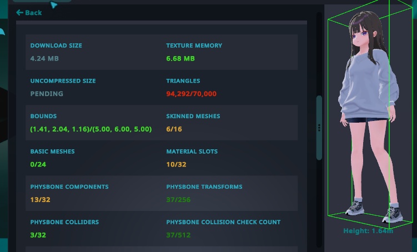Click the Back arrow icon
This screenshot has width=417, height=252.
click(19, 13)
